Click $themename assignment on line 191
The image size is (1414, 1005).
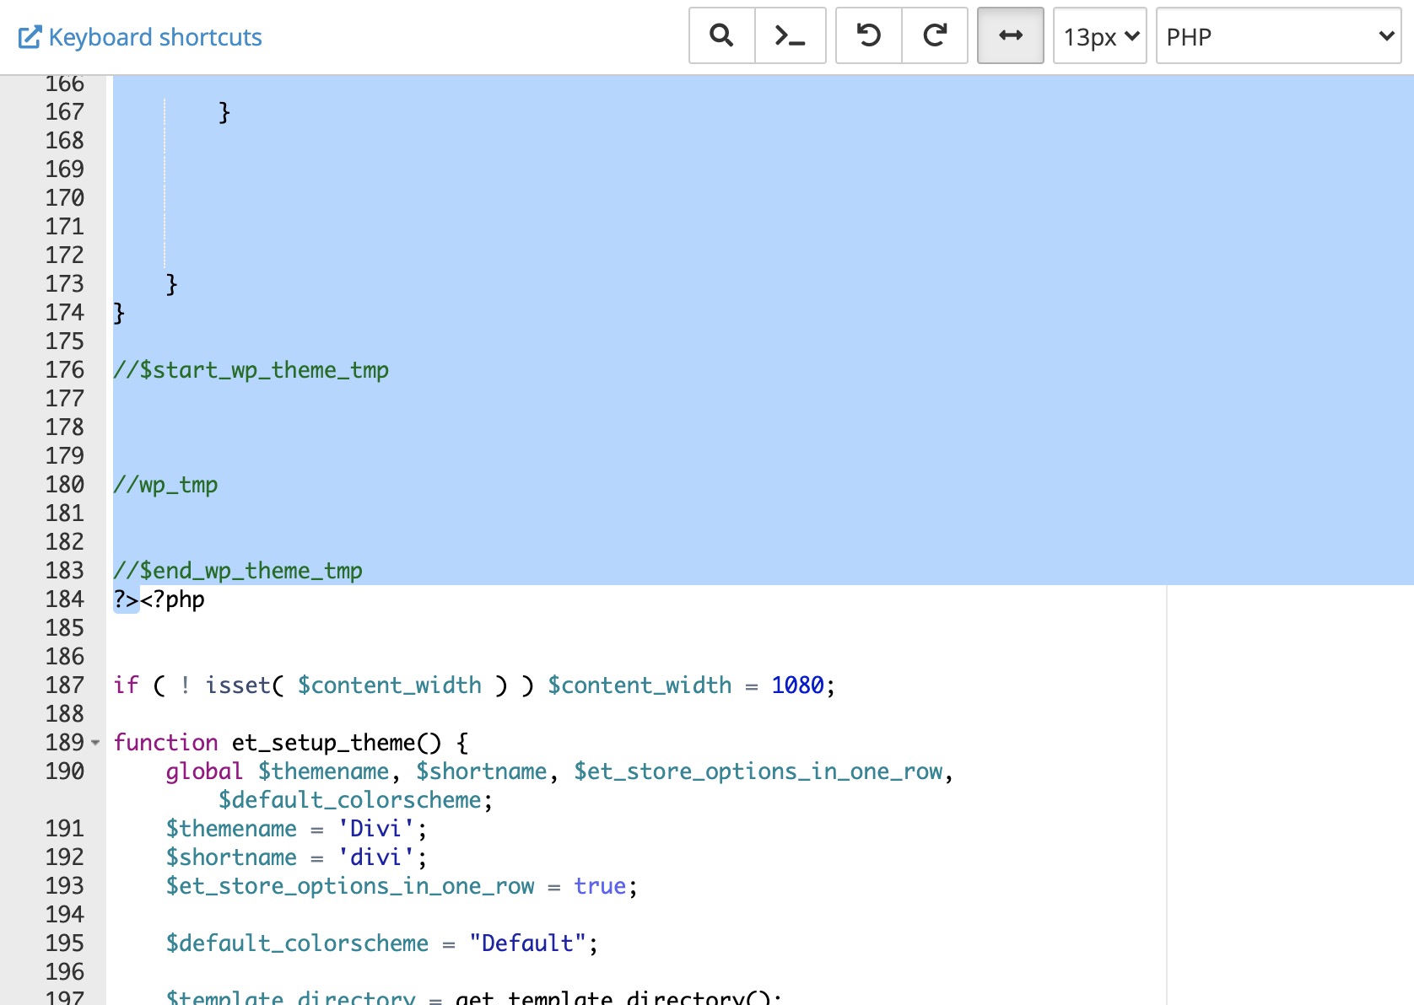(x=231, y=829)
